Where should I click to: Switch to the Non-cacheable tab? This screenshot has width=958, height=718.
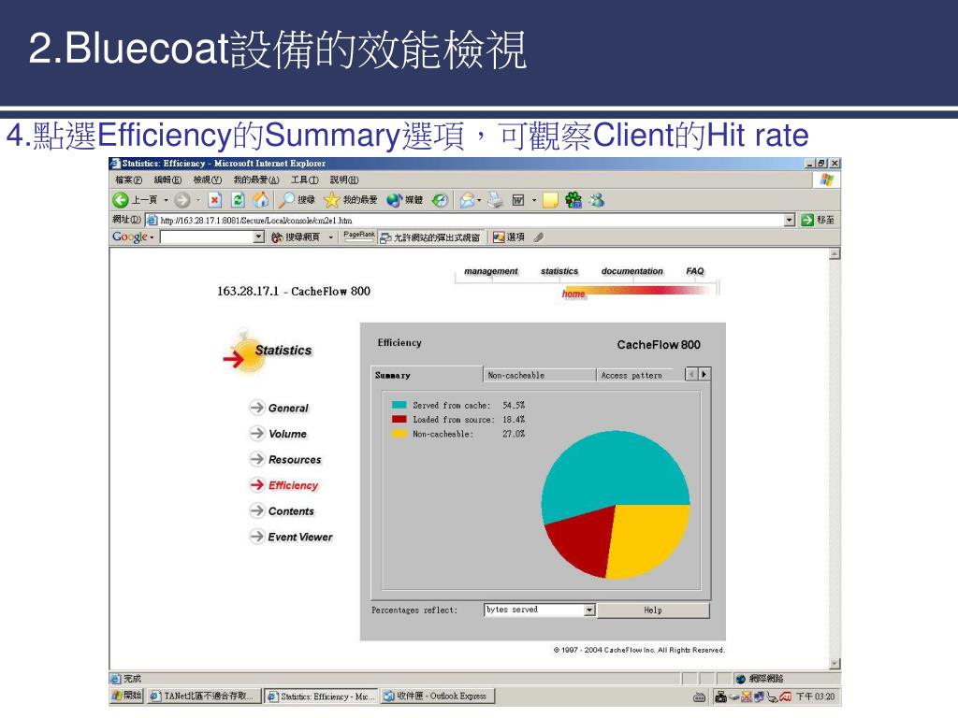pos(539,375)
